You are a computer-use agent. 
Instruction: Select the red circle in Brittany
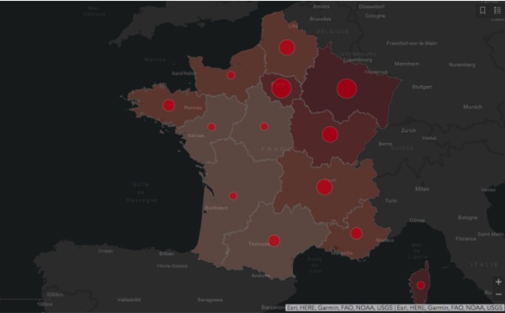click(x=169, y=105)
